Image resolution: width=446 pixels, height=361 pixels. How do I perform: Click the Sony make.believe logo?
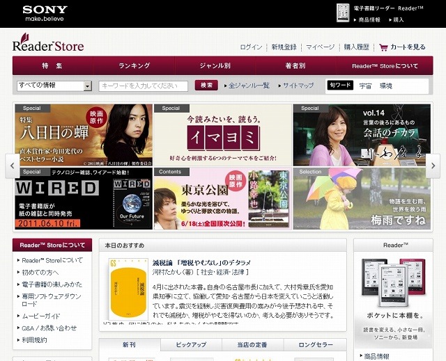(45, 13)
